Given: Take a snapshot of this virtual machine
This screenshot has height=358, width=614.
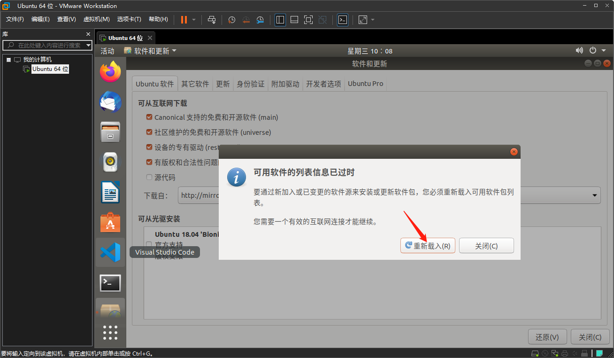Looking at the screenshot, I should [x=232, y=20].
